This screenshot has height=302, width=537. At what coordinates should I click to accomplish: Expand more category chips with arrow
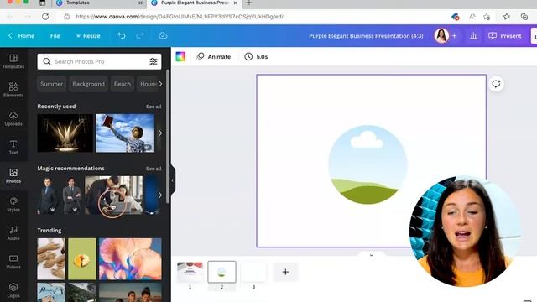pyautogui.click(x=160, y=84)
